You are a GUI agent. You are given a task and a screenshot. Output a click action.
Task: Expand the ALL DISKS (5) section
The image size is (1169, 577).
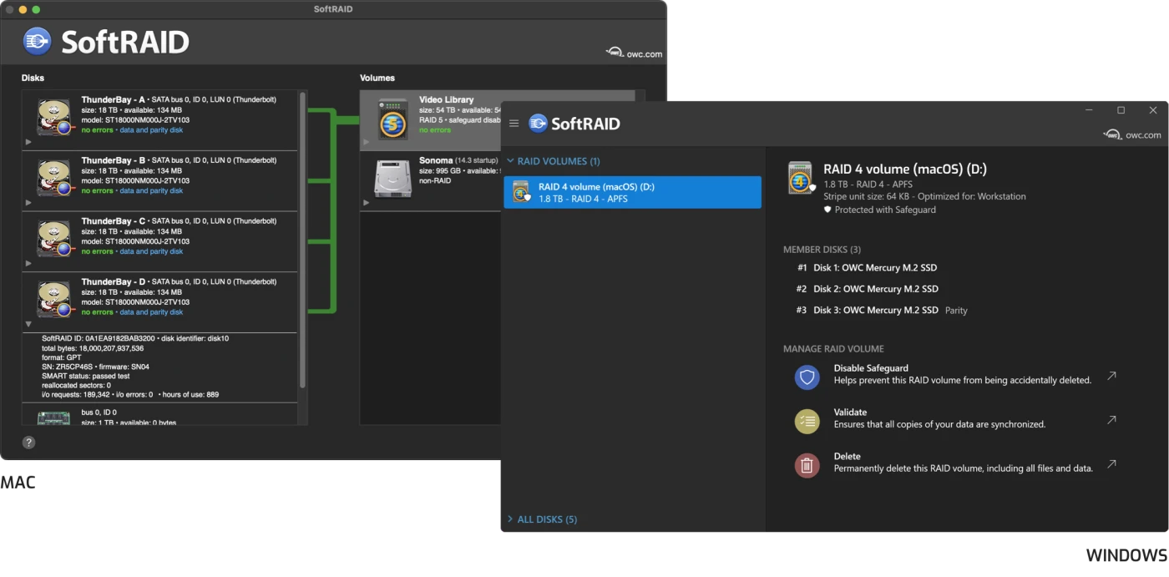[542, 519]
